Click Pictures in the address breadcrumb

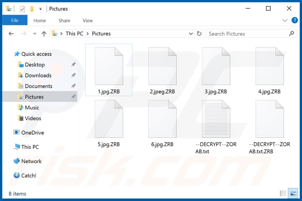click(x=101, y=34)
